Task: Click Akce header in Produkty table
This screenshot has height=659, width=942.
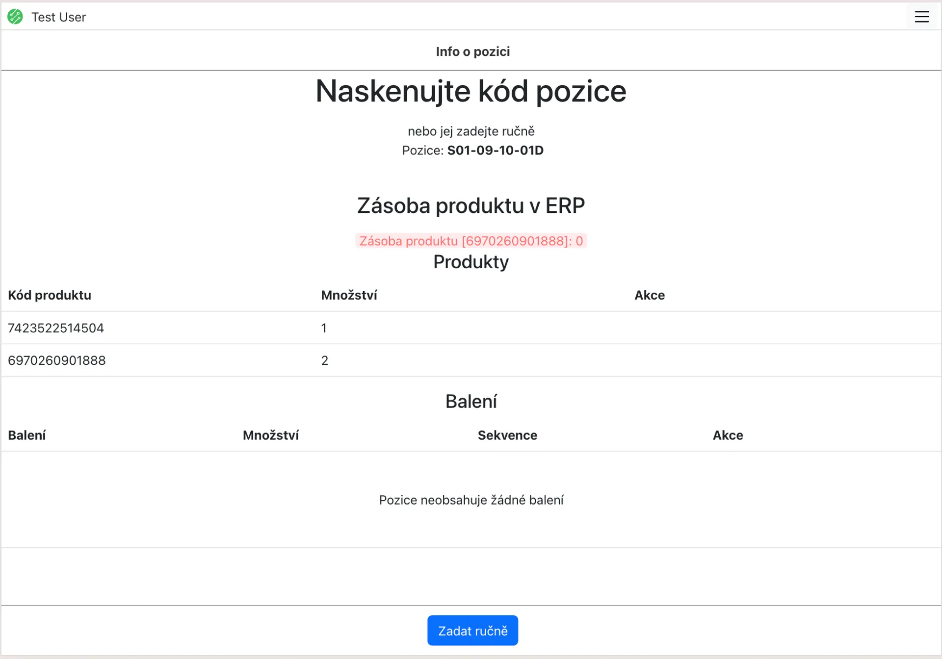Action: 649,295
